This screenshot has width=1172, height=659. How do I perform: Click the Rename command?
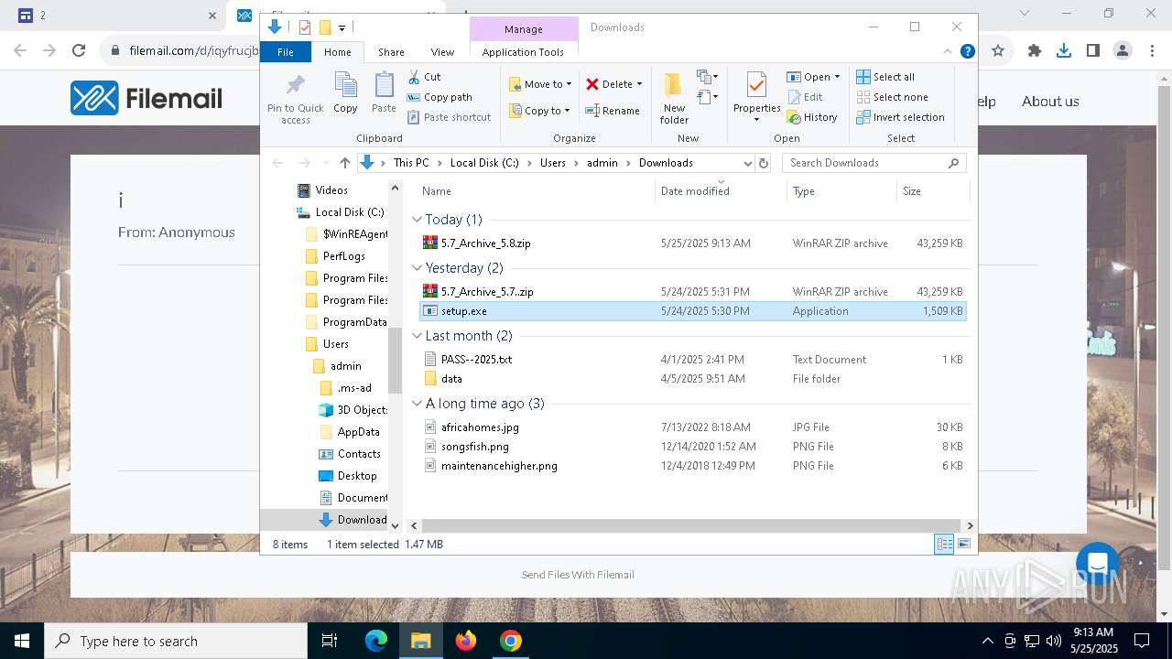coord(613,111)
